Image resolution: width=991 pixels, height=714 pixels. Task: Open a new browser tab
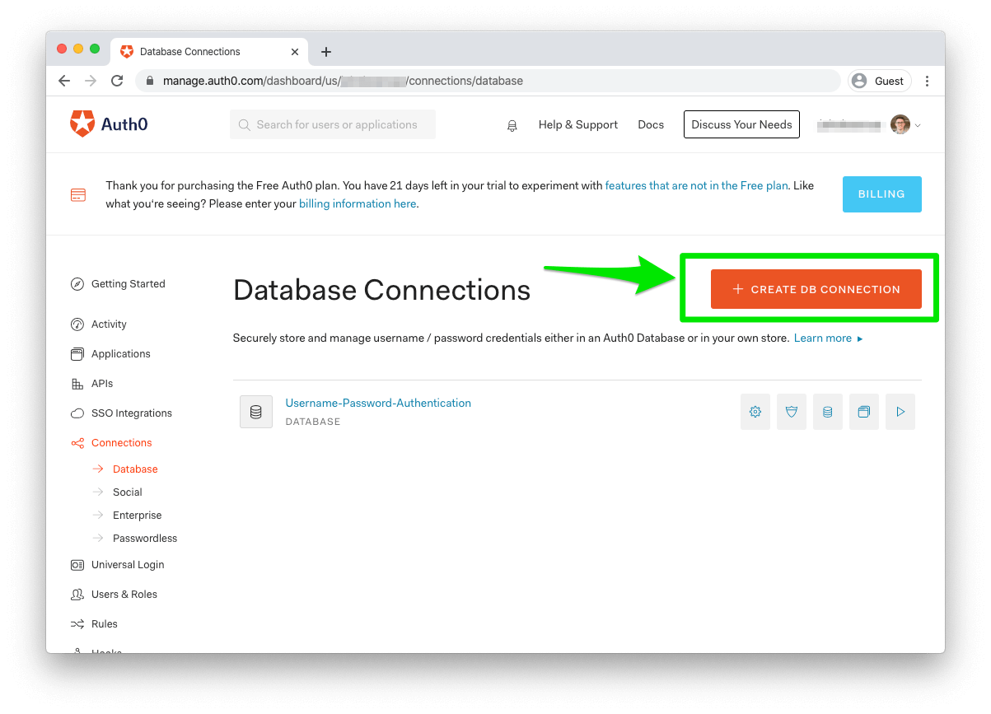[326, 52]
